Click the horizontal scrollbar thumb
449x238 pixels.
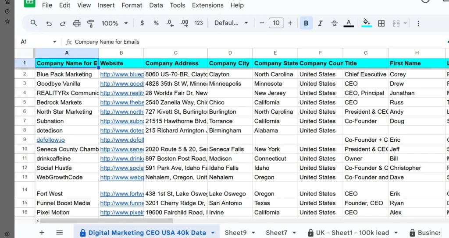coord(107,221)
